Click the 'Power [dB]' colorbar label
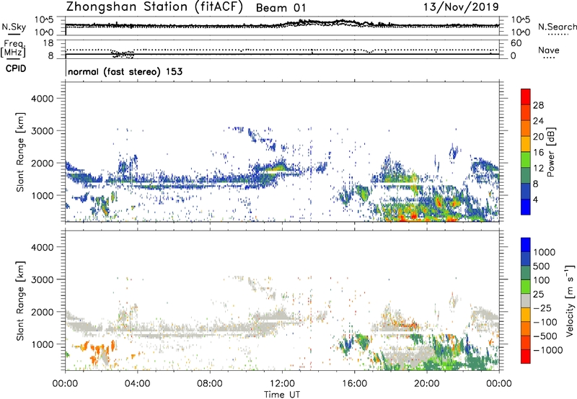The height and width of the screenshot is (399, 577). (x=550, y=152)
